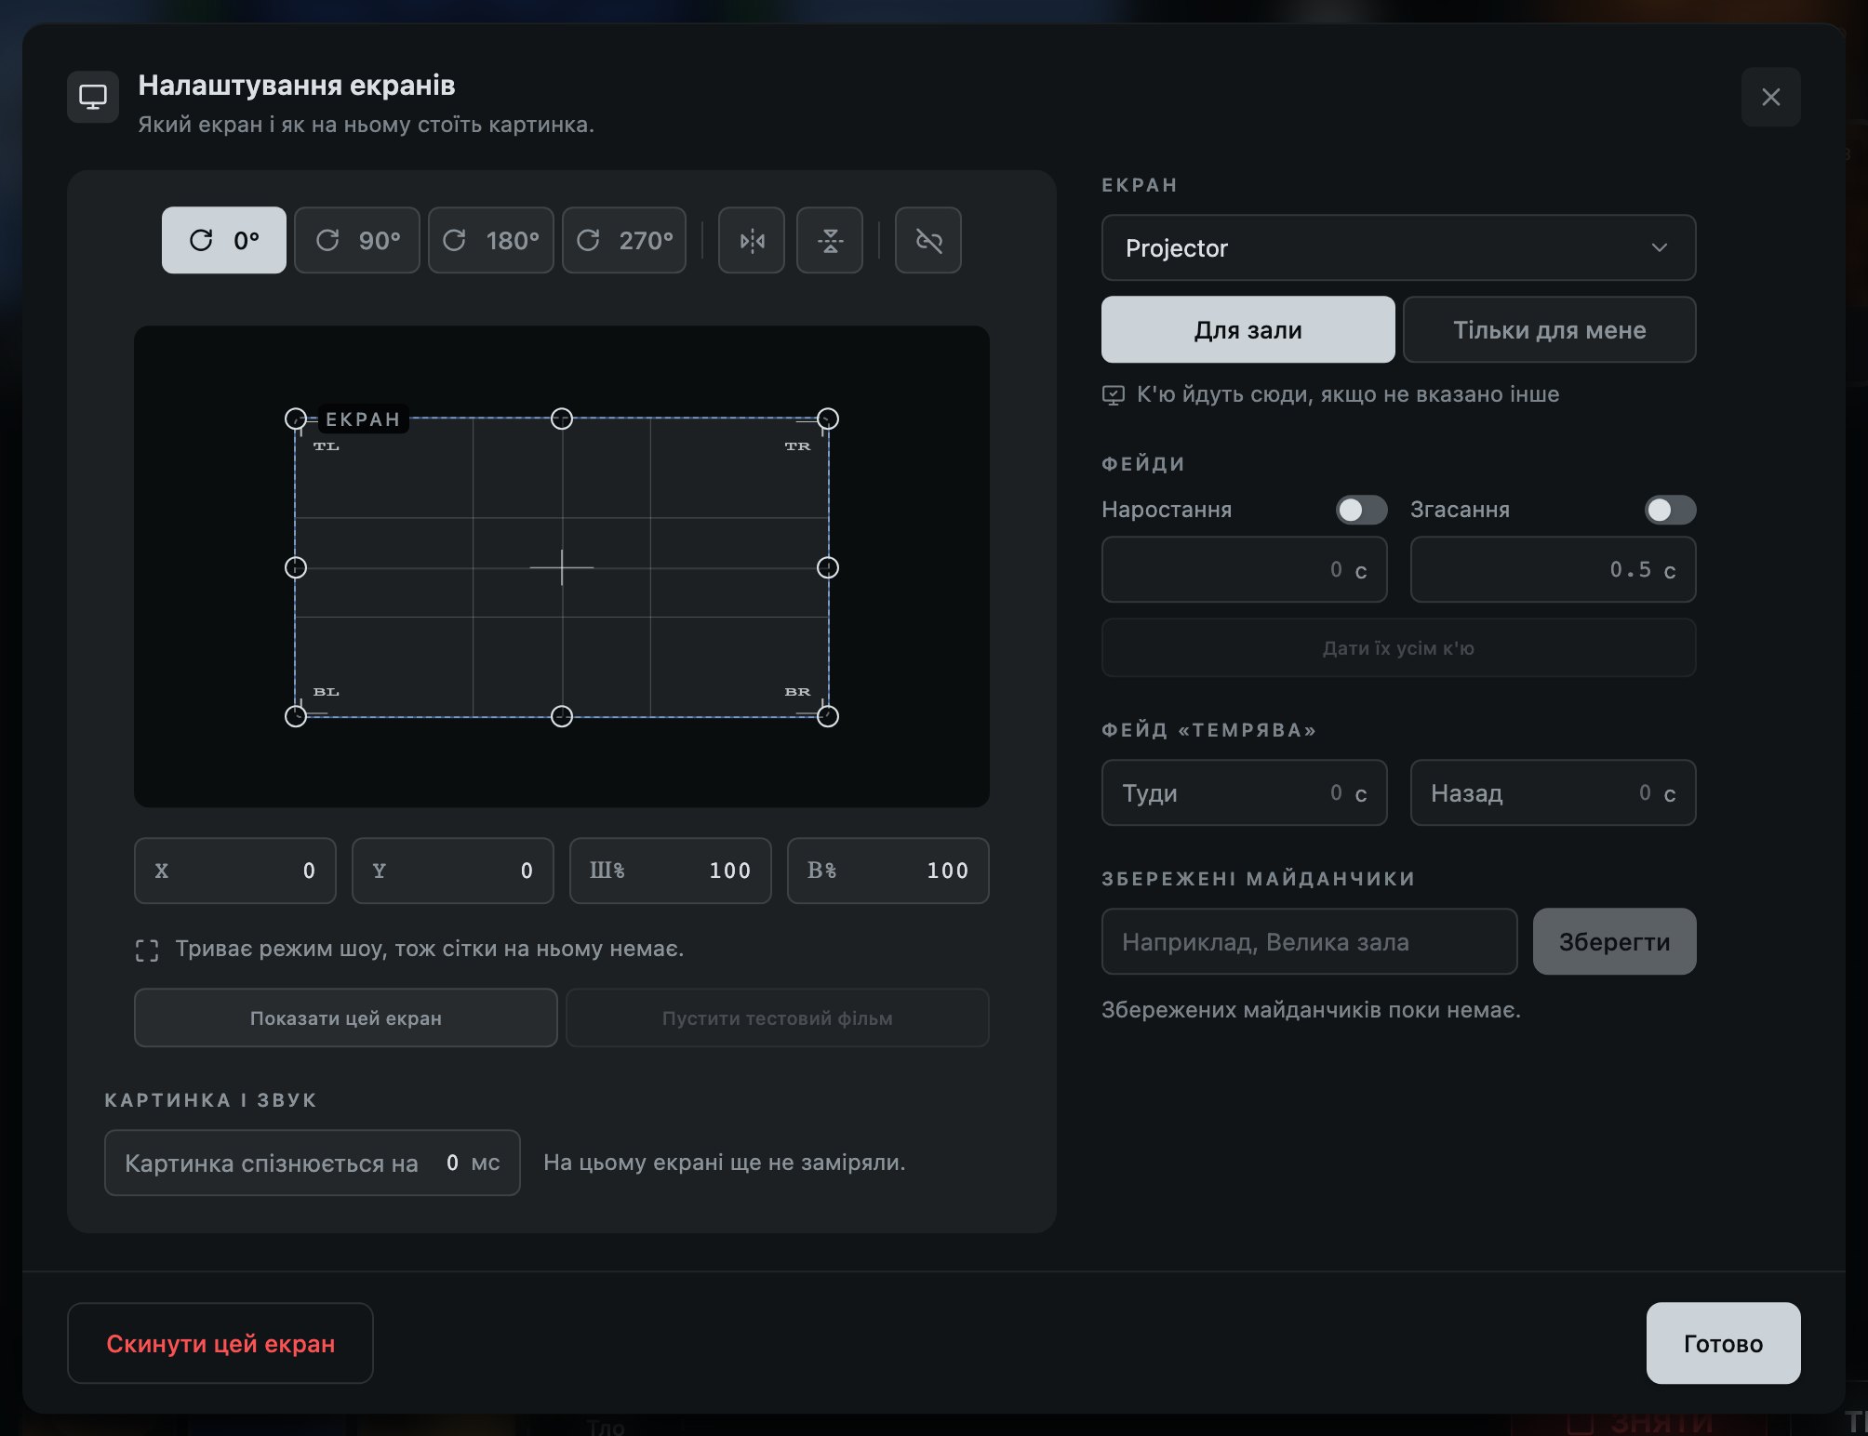The height and width of the screenshot is (1436, 1868).
Task: Click the Готово button
Action: [1723, 1343]
